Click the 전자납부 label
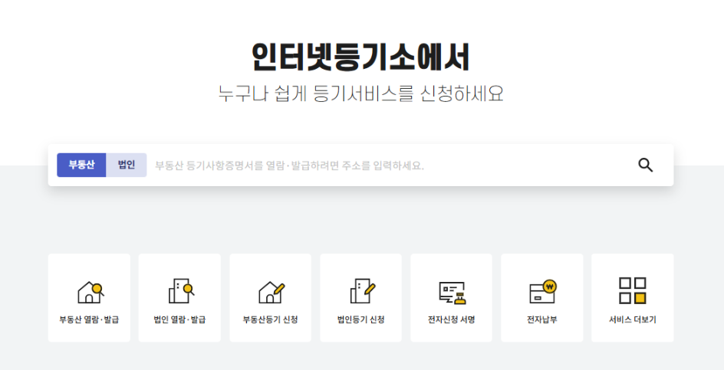Viewport: 724px width, 370px height. click(542, 319)
